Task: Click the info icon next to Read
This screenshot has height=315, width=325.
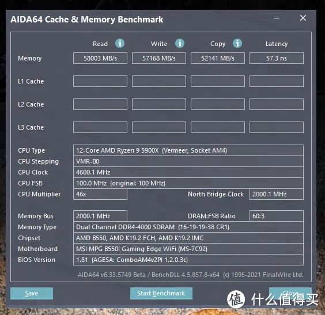Action: coord(120,44)
